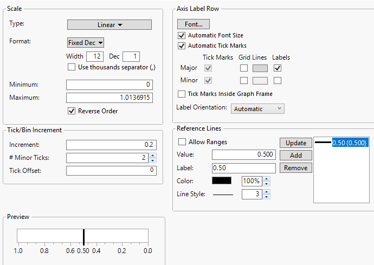Open the reference line Color swatch
The width and height of the screenshot is (374, 265).
tap(222, 180)
